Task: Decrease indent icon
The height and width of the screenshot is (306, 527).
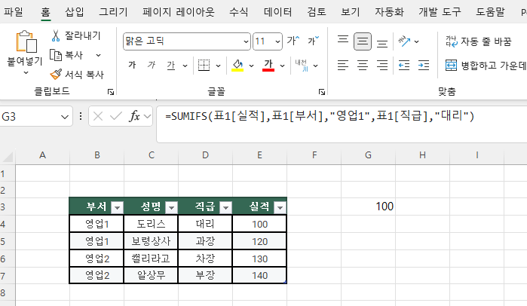Action: [404, 65]
